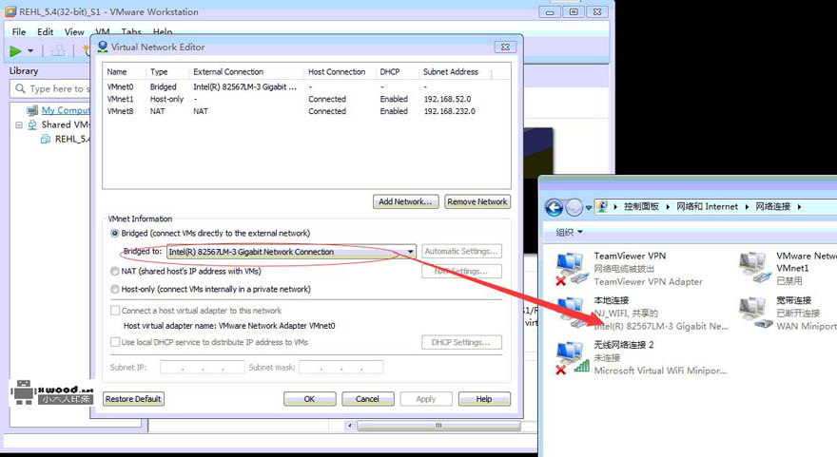Click the My Computer icon in Library tree

click(x=32, y=110)
